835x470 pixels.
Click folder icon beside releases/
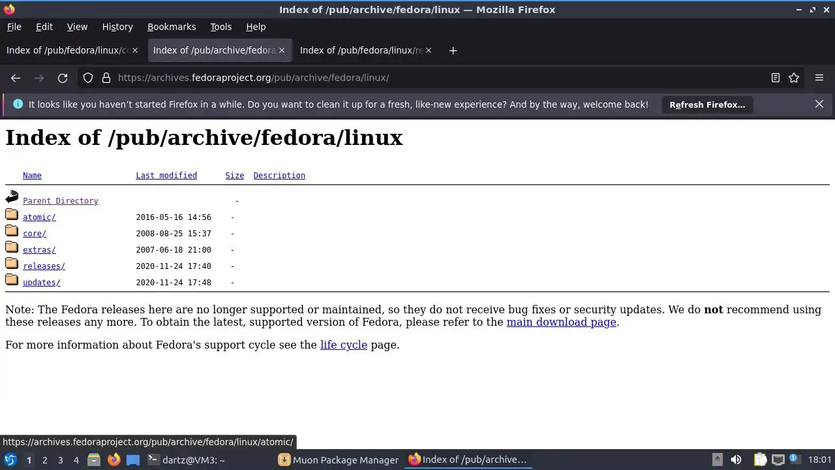[x=12, y=263]
